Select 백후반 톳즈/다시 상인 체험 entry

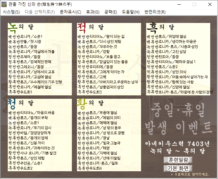pos(99,42)
